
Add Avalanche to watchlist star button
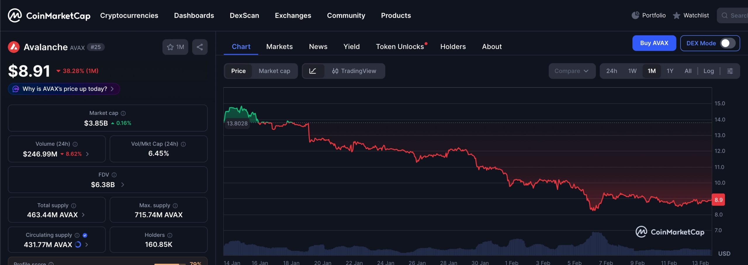(x=175, y=47)
